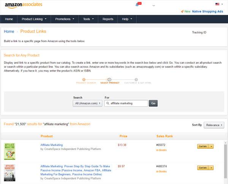This screenshot has height=184, width=228.
Task: Select step one Product Search circle
Action: pos(84,79)
